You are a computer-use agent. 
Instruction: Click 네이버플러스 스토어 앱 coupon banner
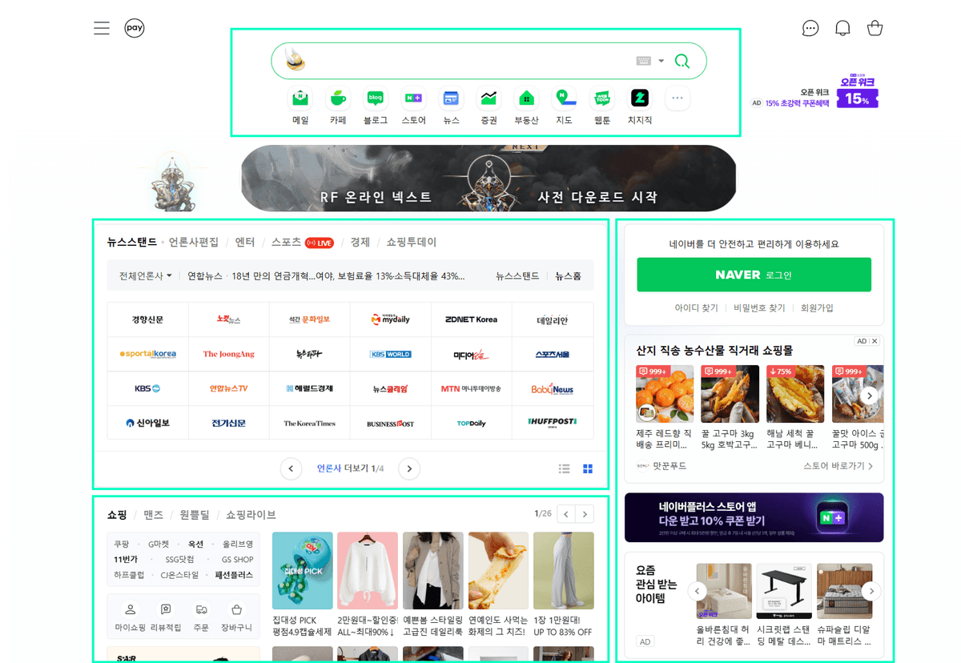[x=754, y=517]
